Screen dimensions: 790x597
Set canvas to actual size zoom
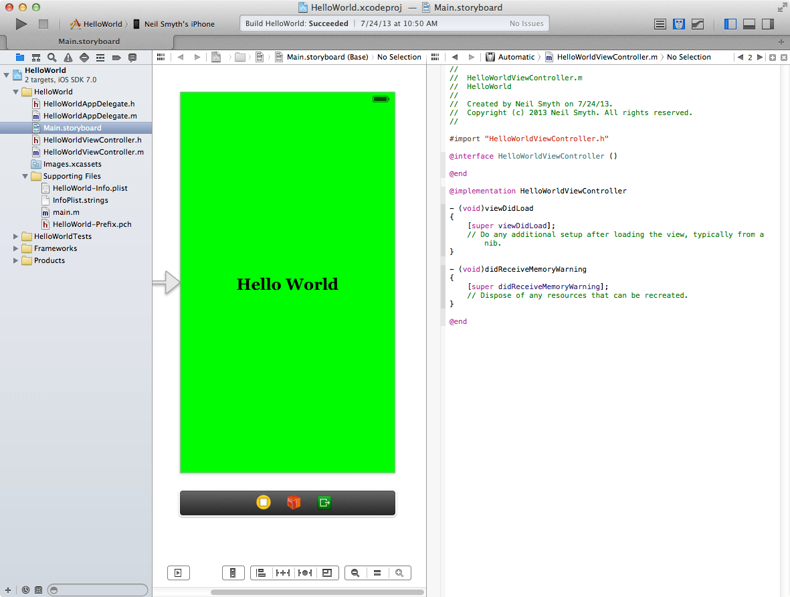377,573
